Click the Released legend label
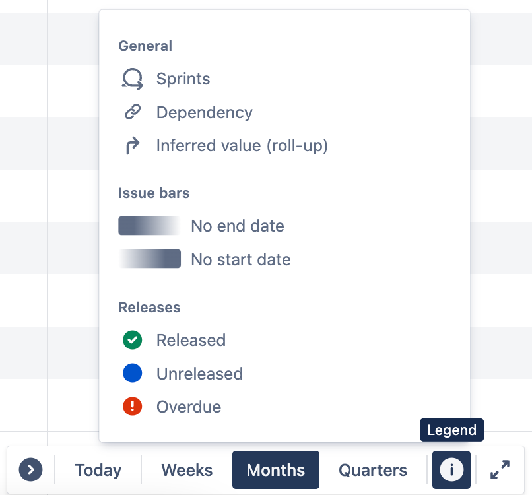Screen dimensions: 532x495 pos(191,340)
